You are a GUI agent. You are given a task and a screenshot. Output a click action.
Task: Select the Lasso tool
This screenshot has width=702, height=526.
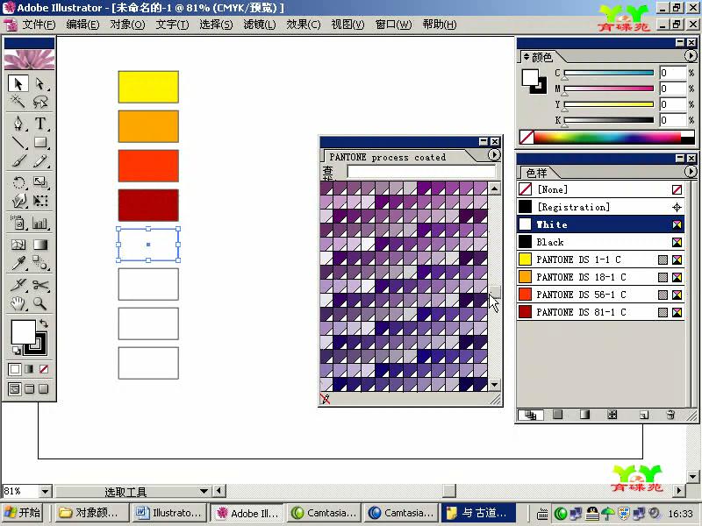point(40,102)
